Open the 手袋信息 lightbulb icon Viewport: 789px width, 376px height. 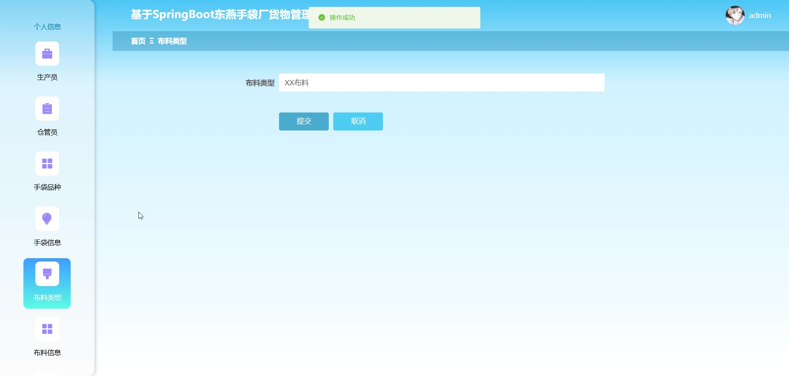point(47,219)
